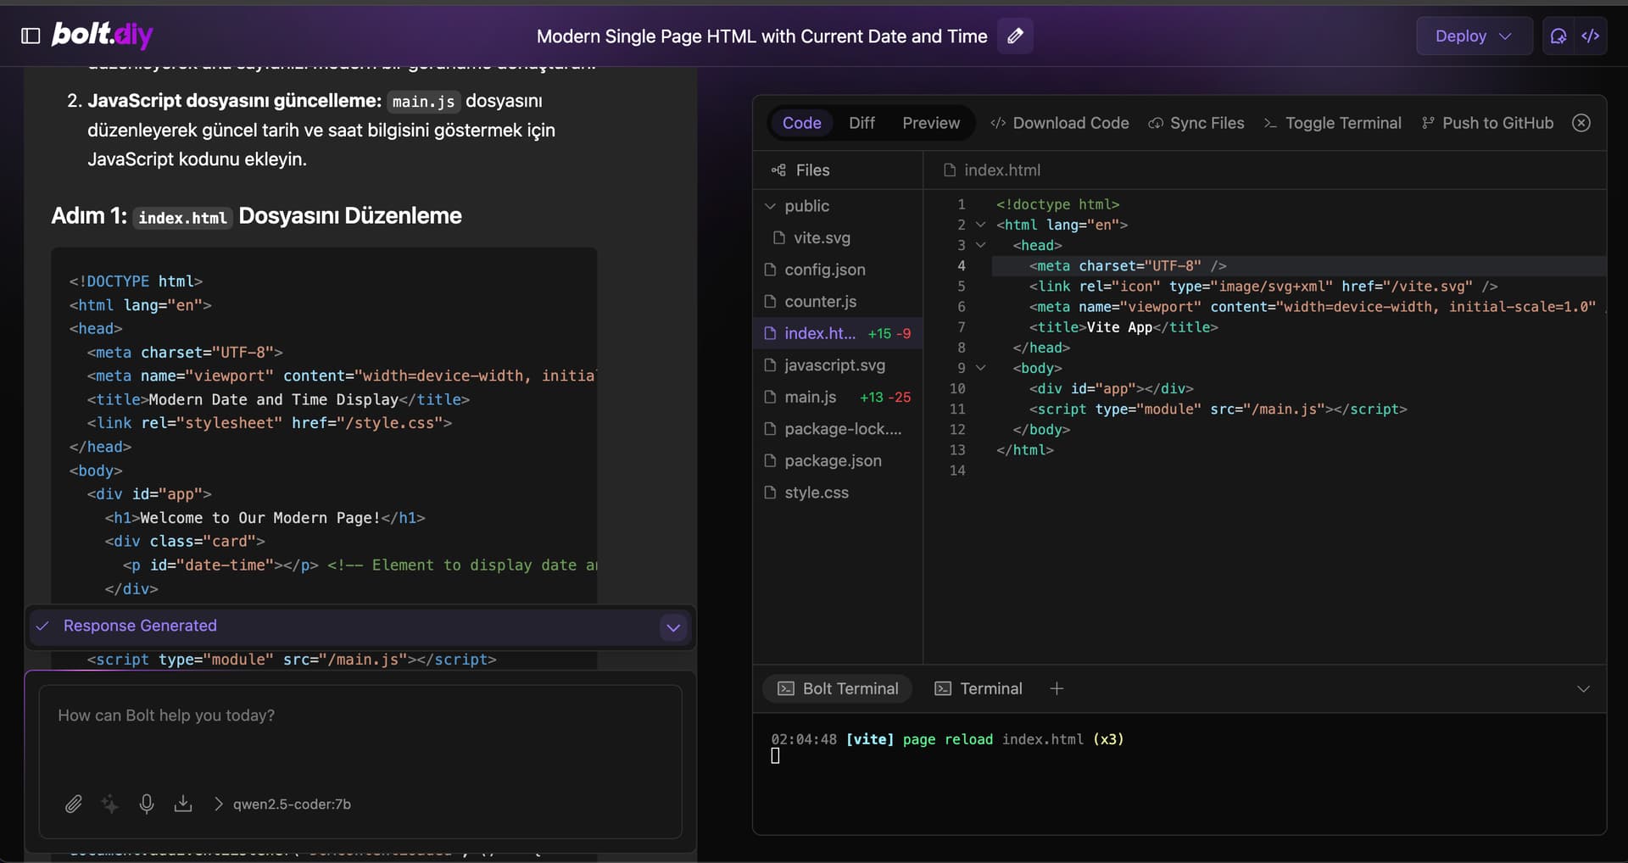Click the title Vite App code line

[x=1123, y=327]
